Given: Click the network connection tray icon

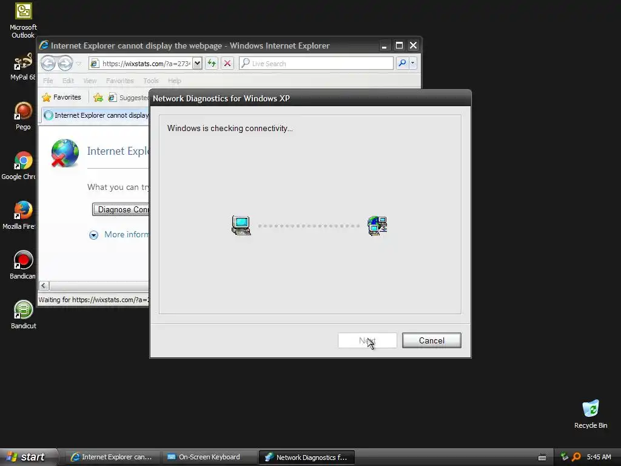Looking at the screenshot, I should coord(565,457).
